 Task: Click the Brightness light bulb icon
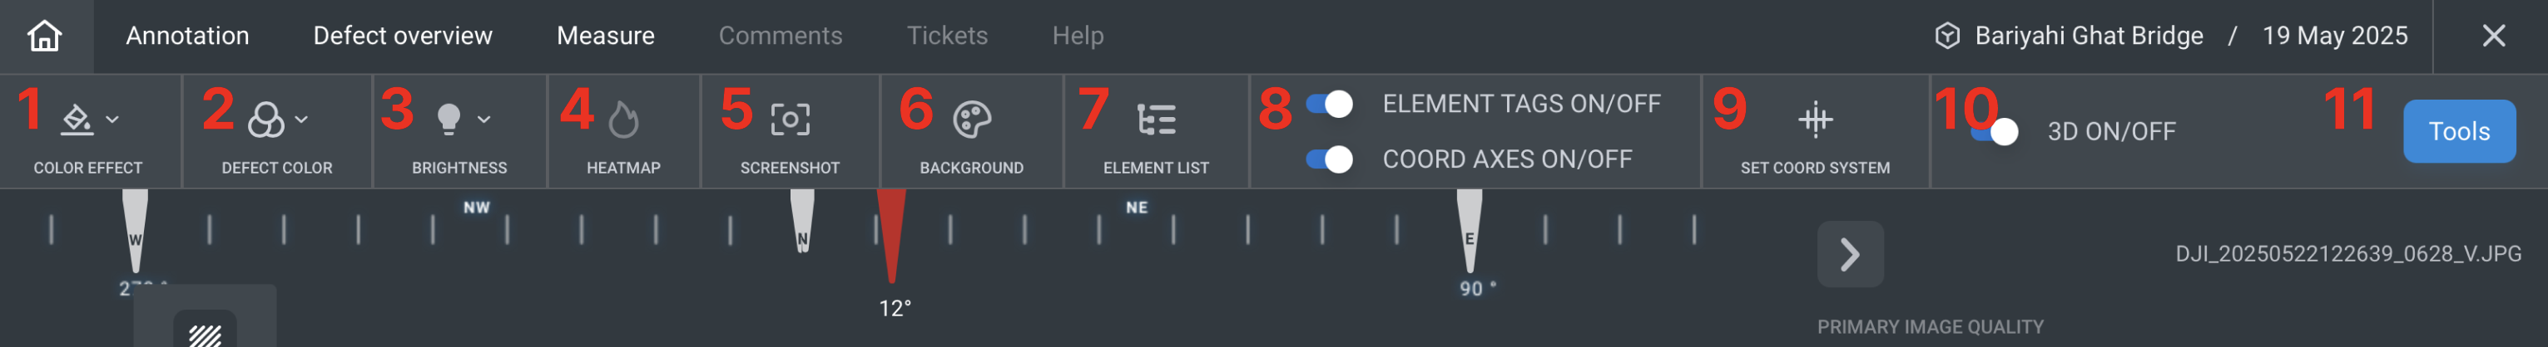coord(448,120)
